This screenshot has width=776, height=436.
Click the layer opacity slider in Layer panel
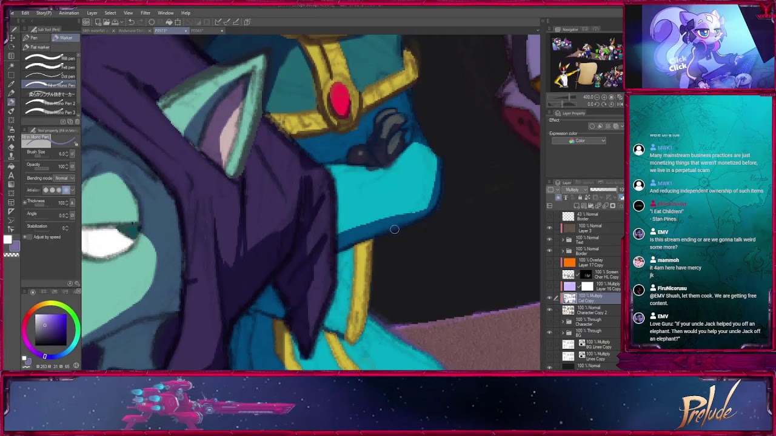tap(603, 190)
